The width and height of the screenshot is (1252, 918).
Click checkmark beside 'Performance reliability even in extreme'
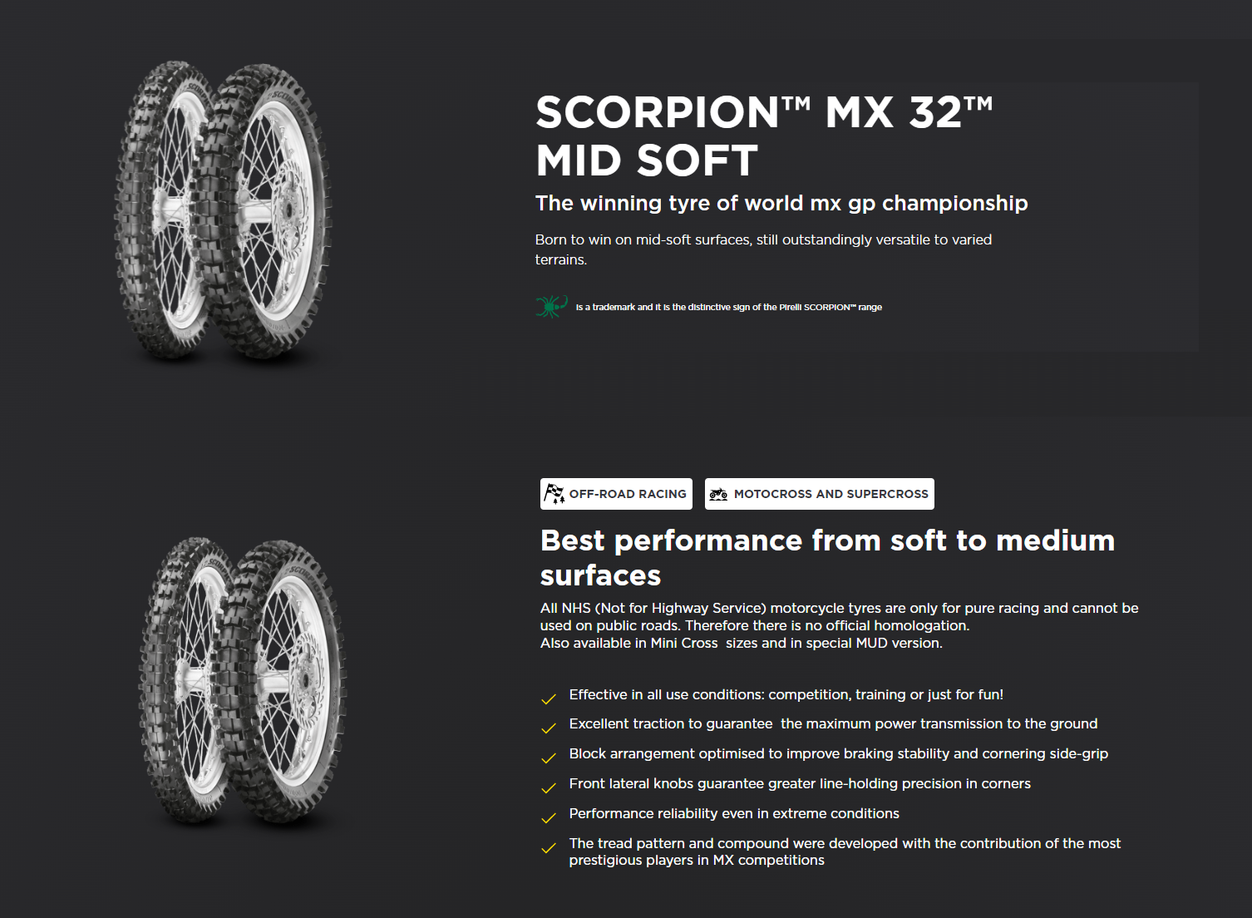pos(549,818)
